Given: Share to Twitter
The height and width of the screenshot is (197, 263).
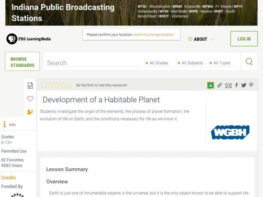Looking at the screenshot, I should 244,85.
